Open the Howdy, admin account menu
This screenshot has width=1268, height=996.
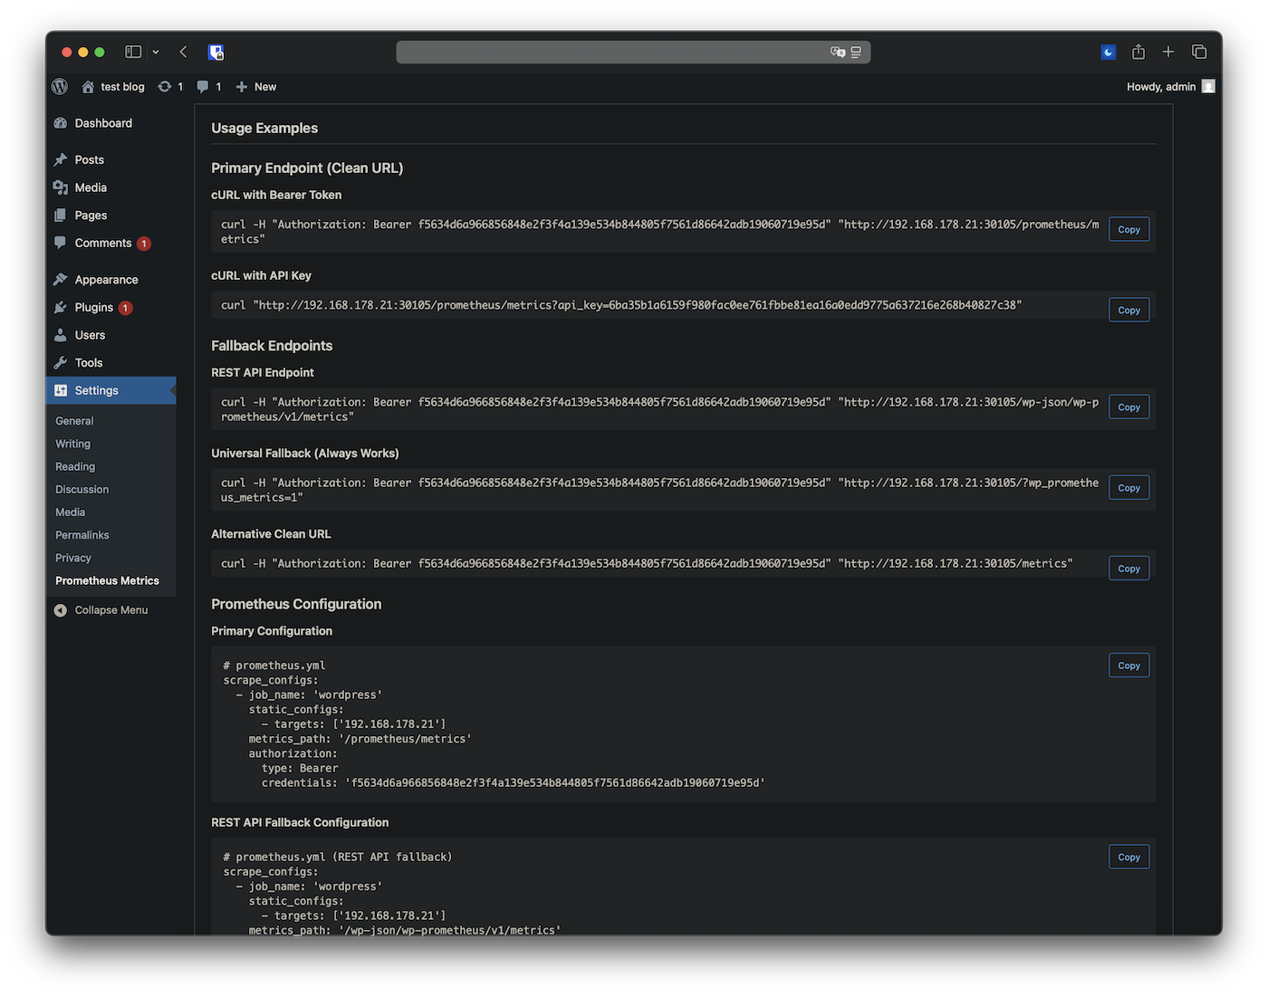(1160, 86)
